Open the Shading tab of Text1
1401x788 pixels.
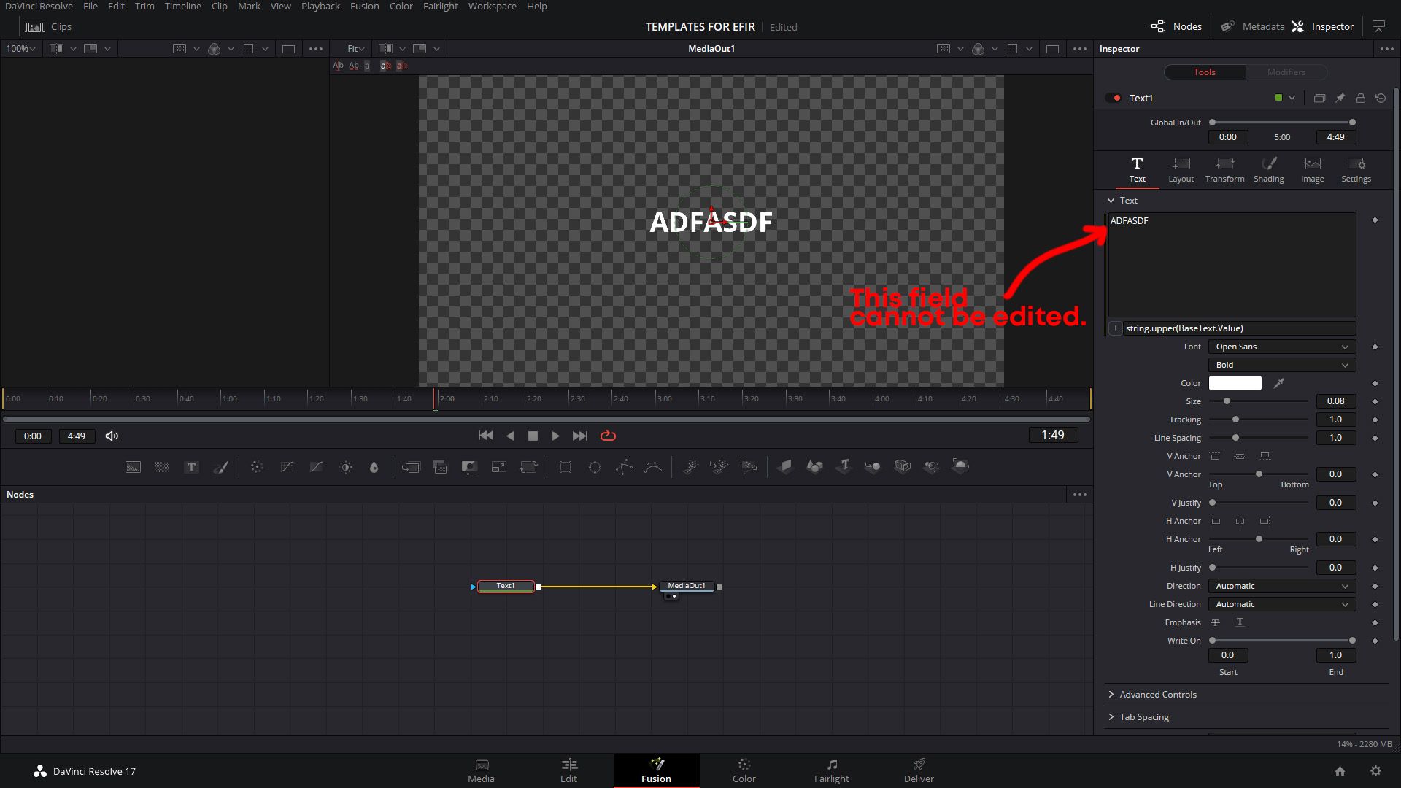pyautogui.click(x=1269, y=170)
